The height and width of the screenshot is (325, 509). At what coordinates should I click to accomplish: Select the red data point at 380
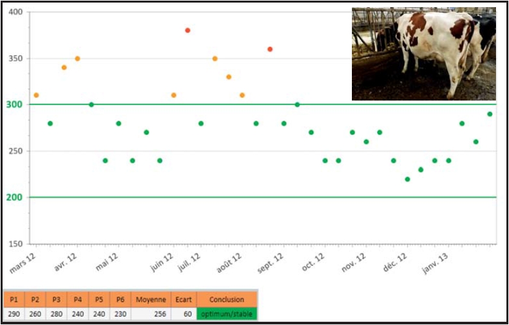[x=188, y=30]
